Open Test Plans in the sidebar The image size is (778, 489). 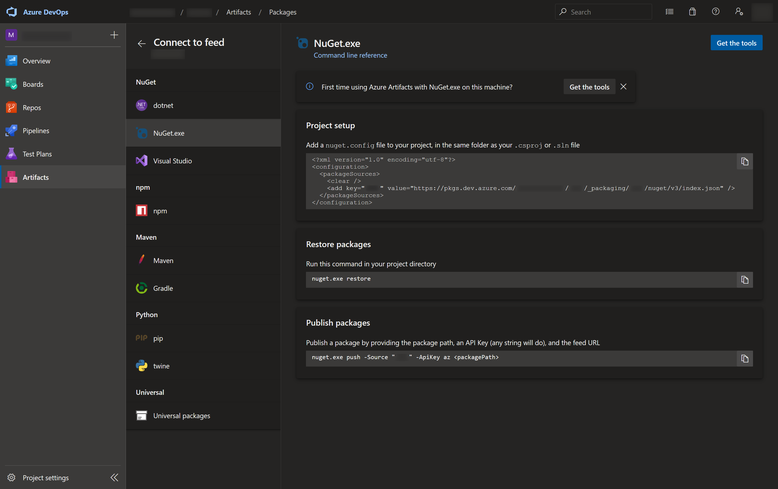point(63,154)
